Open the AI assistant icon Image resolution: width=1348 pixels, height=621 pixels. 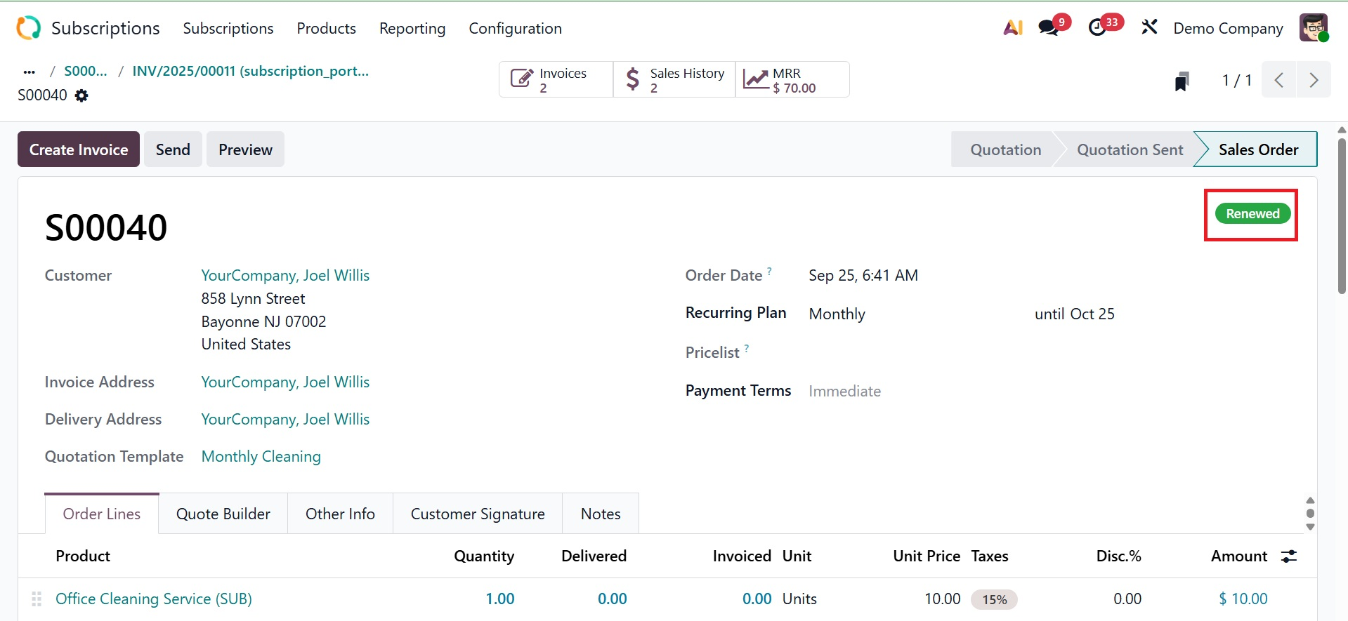point(1012,28)
